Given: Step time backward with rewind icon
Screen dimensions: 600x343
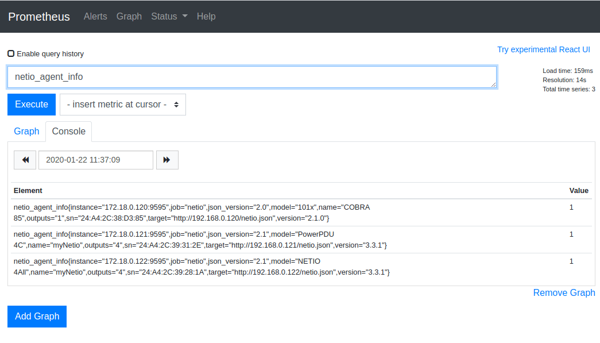Looking at the screenshot, I should [25, 160].
